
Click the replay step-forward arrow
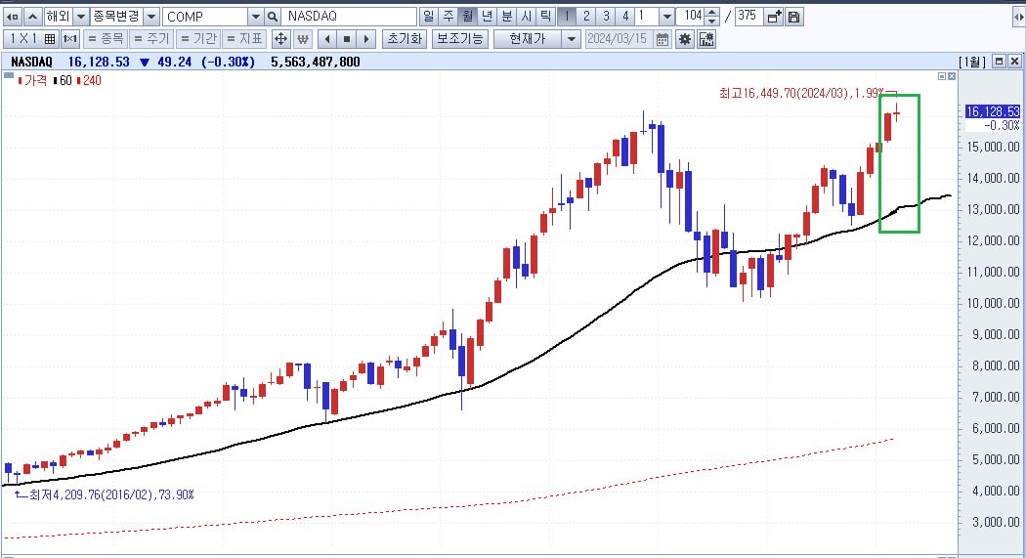366,39
